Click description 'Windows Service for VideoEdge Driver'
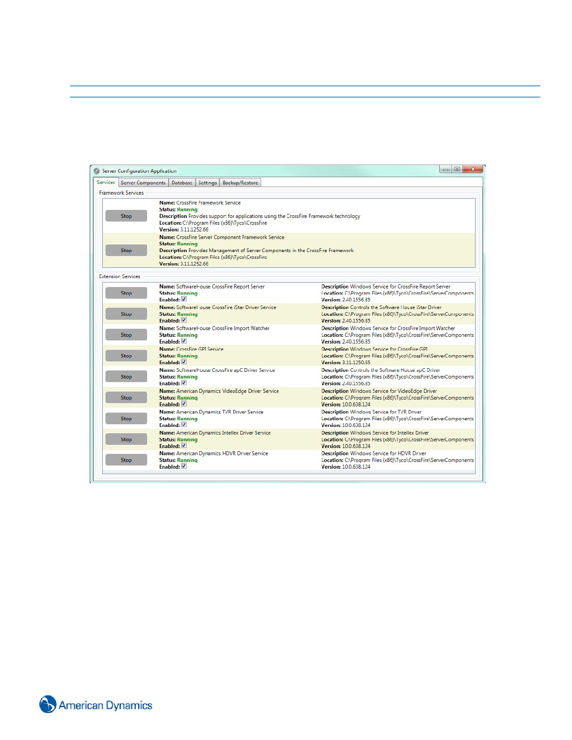Image resolution: width=572 pixels, height=740 pixels. pyautogui.click(x=393, y=391)
